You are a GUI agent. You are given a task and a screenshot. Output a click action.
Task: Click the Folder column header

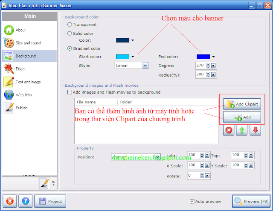pyautogui.click(x=168, y=102)
